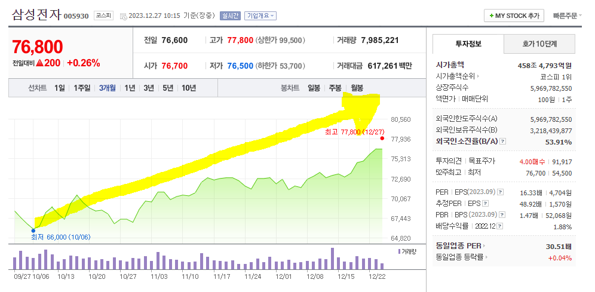595x292 pixels.
Task: Click the 시가총액 value 458조 4,793억원
Action: coord(545,66)
